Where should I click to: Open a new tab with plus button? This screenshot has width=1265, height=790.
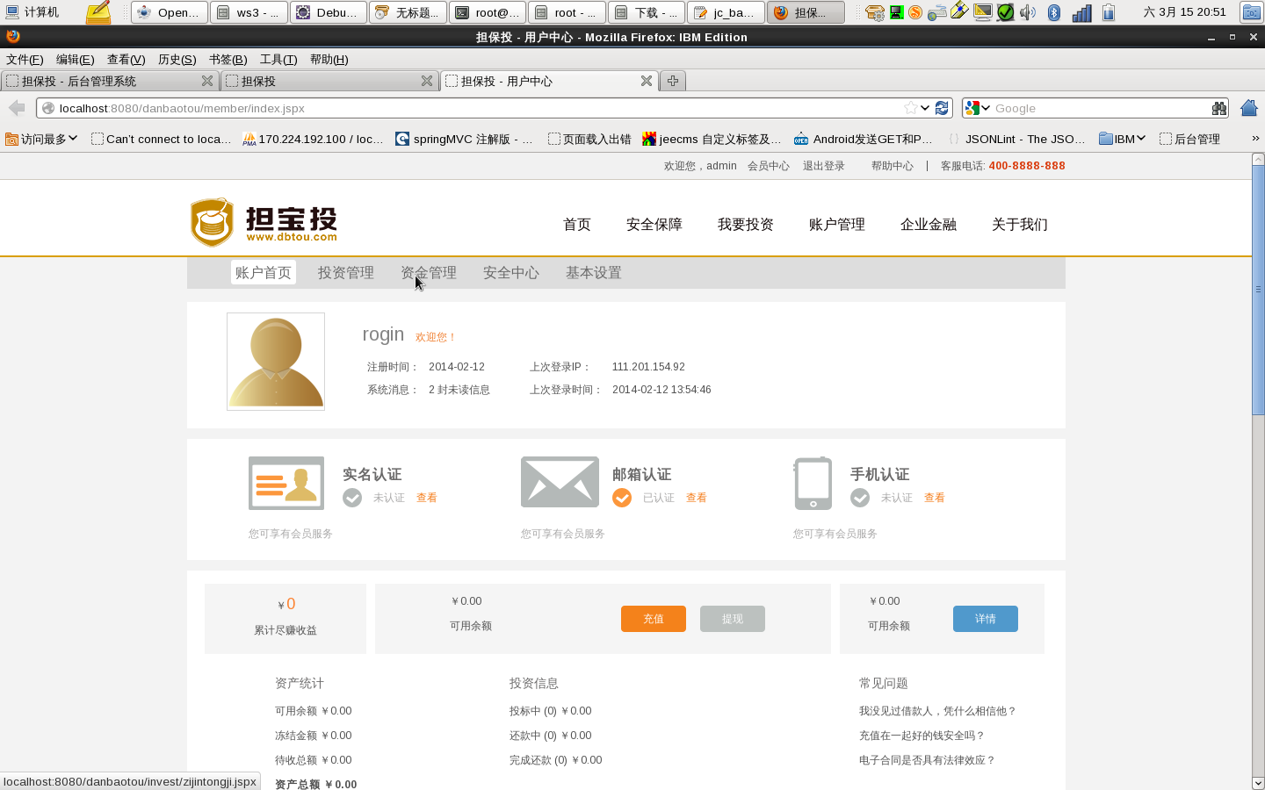[673, 81]
